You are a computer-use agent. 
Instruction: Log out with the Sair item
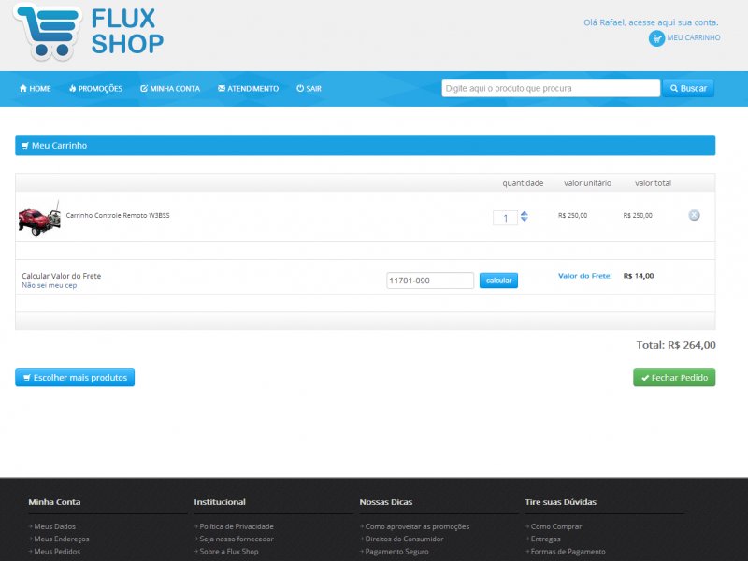[309, 88]
